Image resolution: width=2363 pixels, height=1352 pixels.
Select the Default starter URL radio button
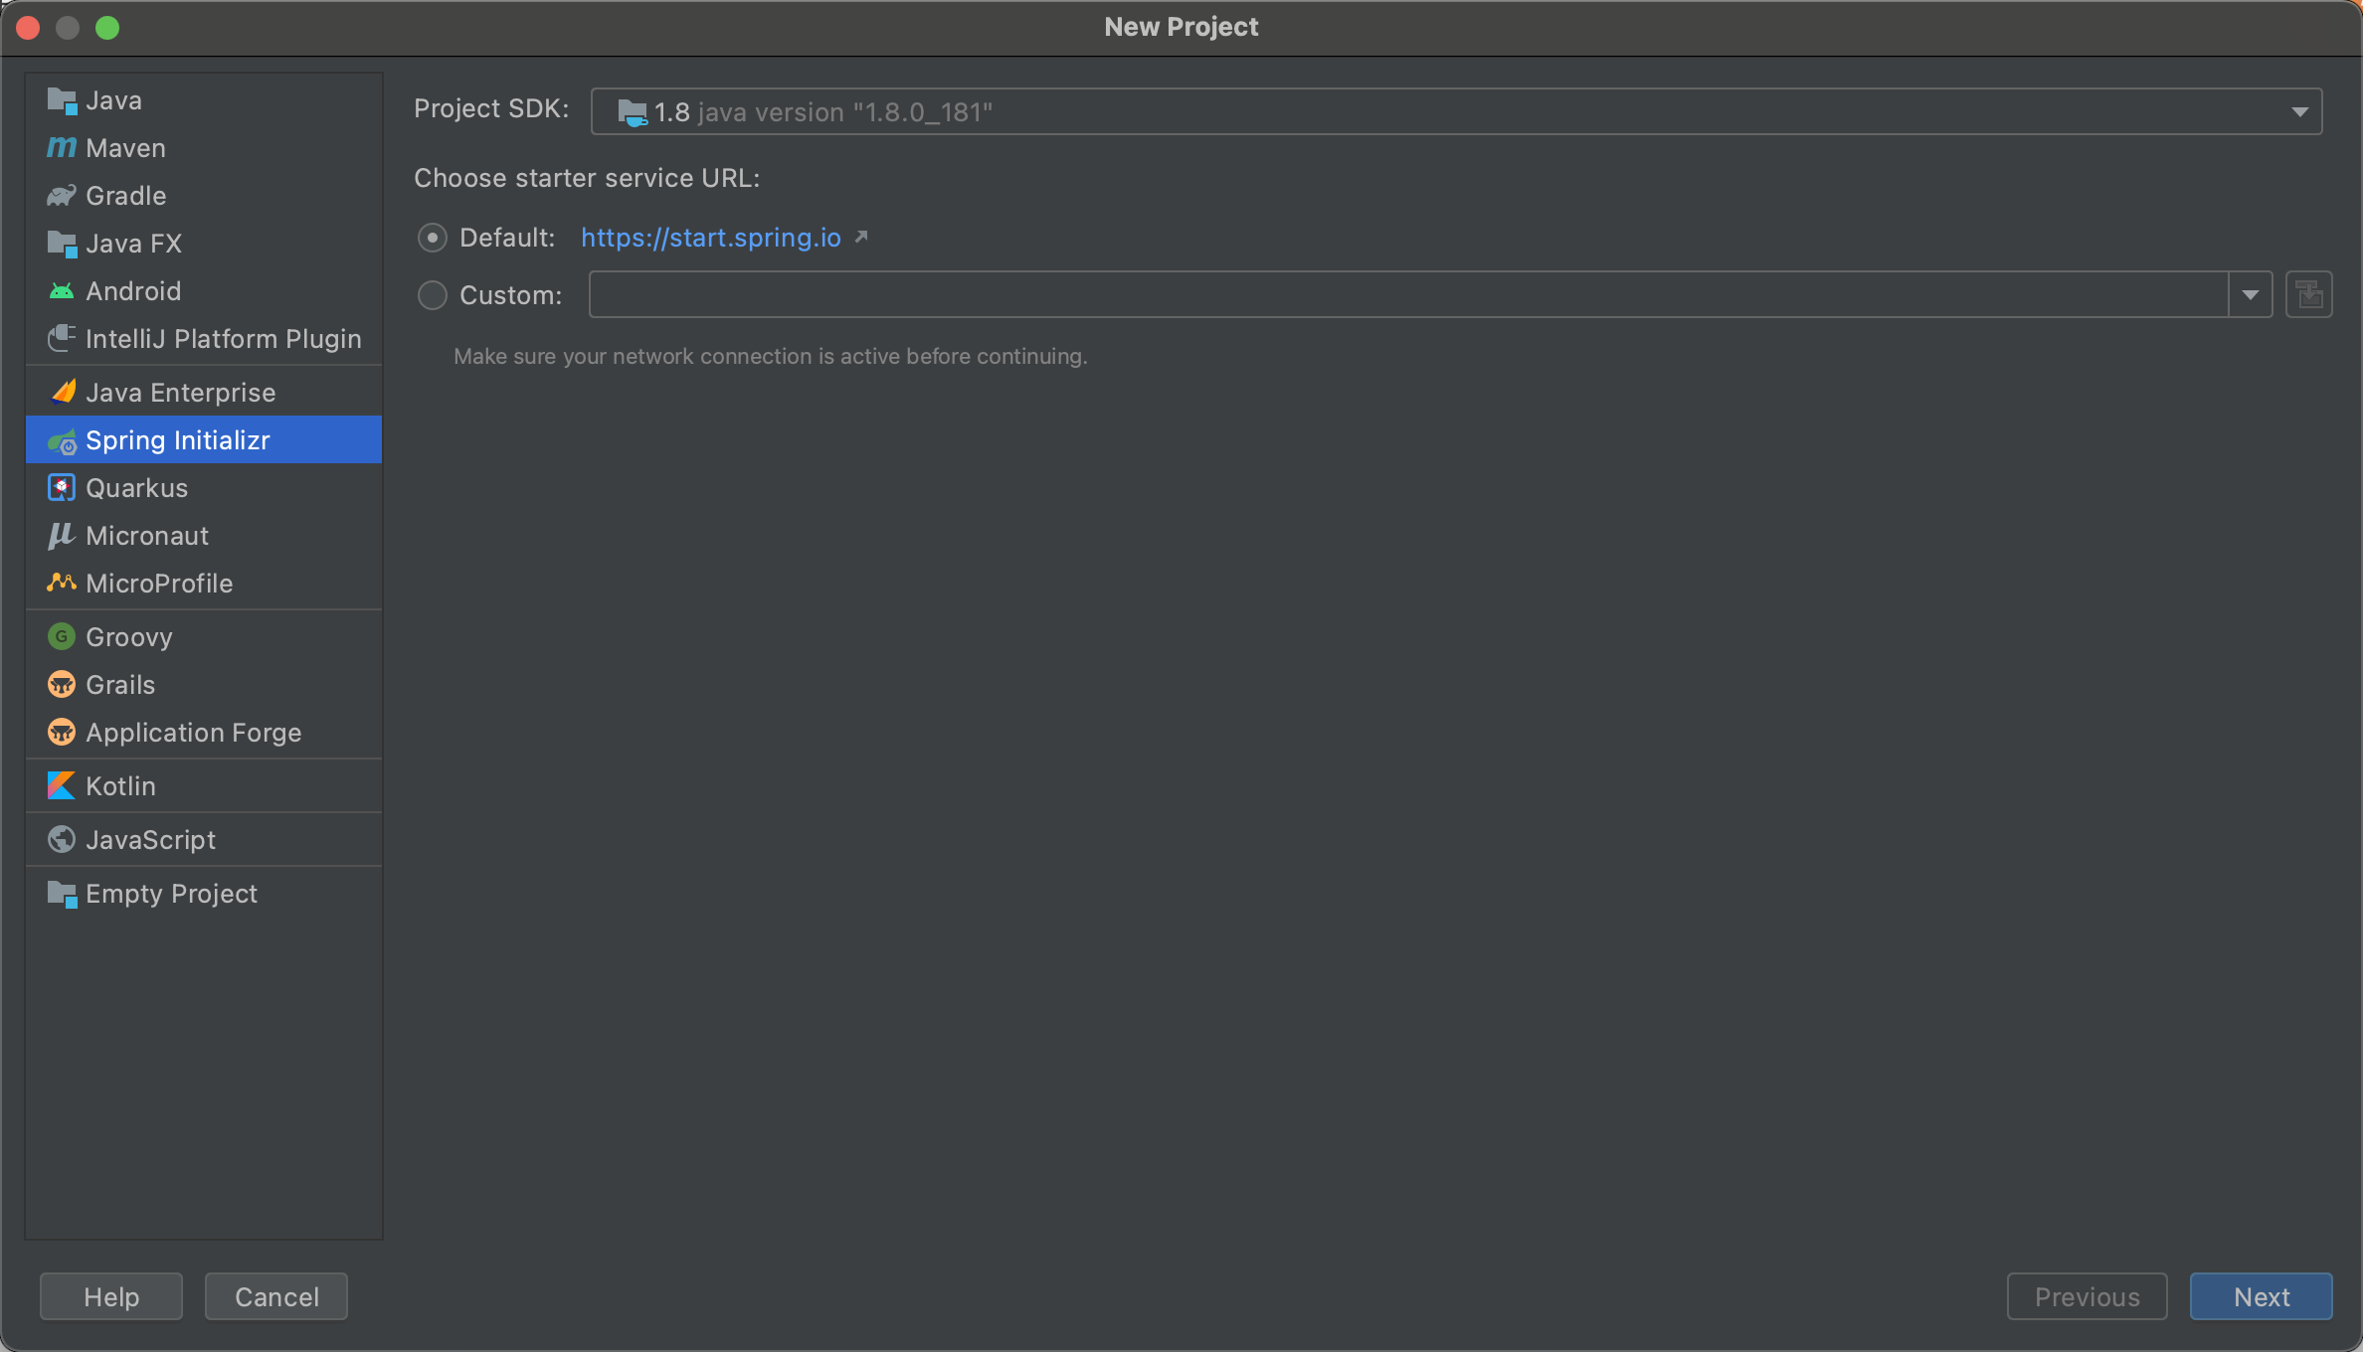click(432, 238)
